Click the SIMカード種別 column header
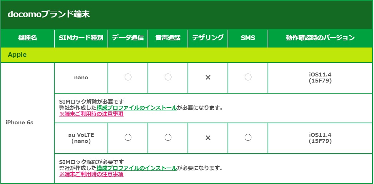 pos(81,38)
